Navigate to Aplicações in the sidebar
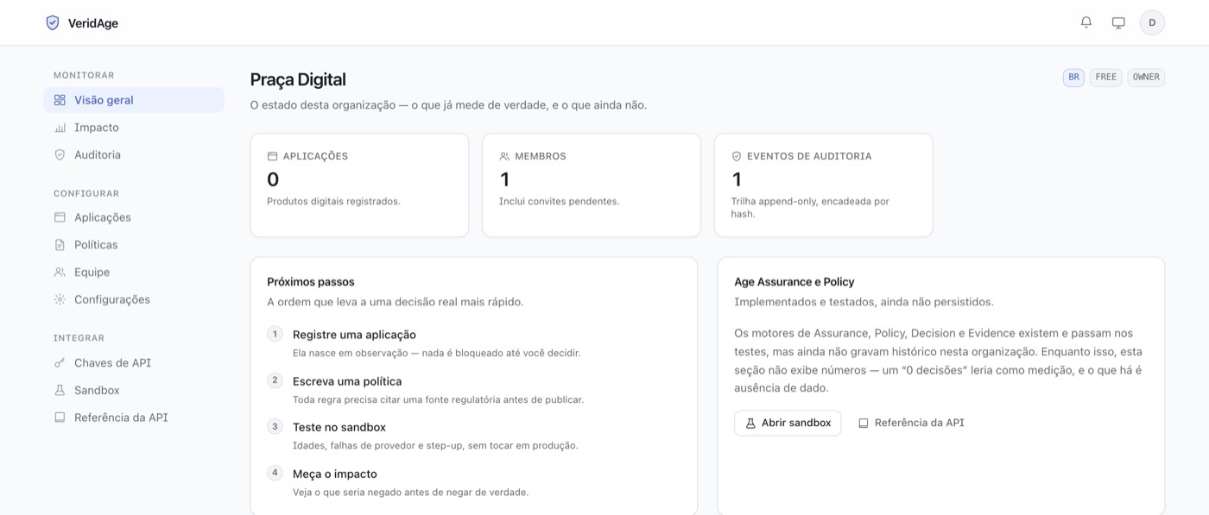Image resolution: width=1209 pixels, height=515 pixels. click(x=134, y=217)
